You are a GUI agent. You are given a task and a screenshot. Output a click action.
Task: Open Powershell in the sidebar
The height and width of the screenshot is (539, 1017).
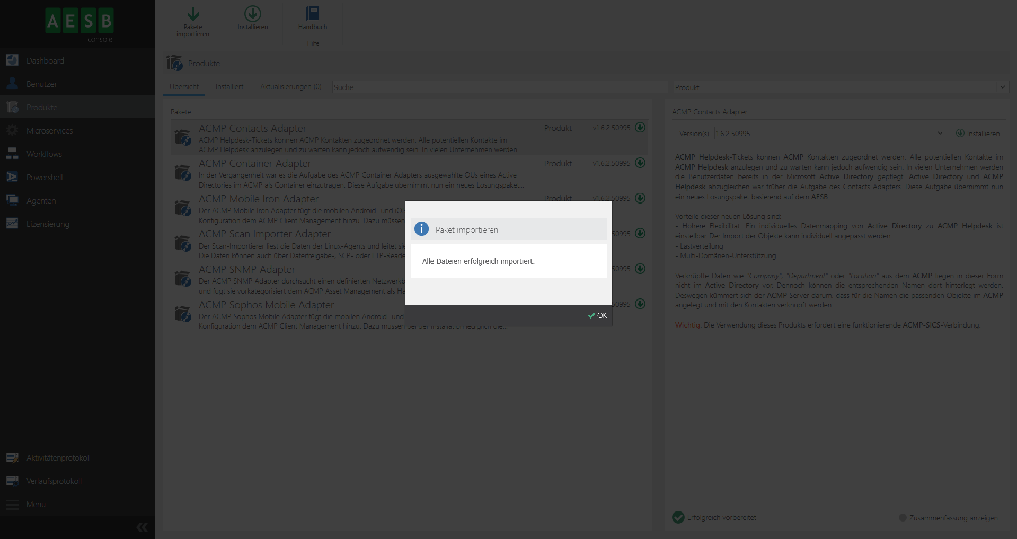click(x=45, y=178)
